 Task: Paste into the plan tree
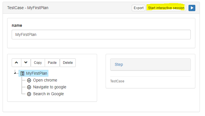coord(52,63)
